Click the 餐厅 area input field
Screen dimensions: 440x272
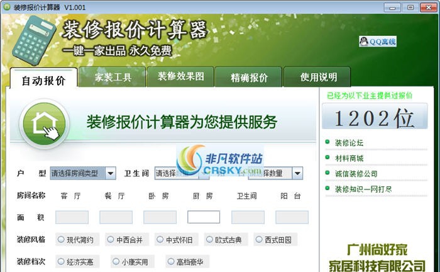click(116, 217)
